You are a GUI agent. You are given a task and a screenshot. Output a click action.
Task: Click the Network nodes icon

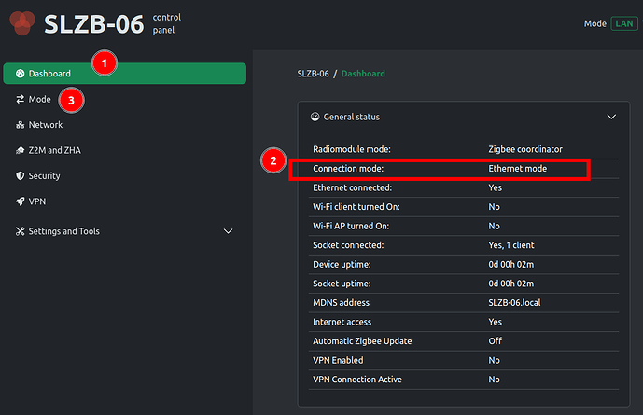(x=20, y=125)
